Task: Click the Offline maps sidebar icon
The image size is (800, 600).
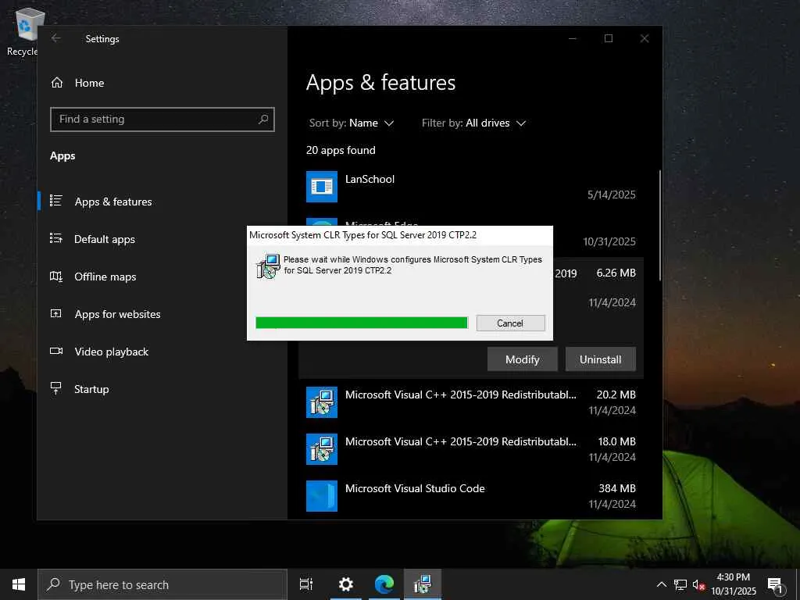Action: 56,276
